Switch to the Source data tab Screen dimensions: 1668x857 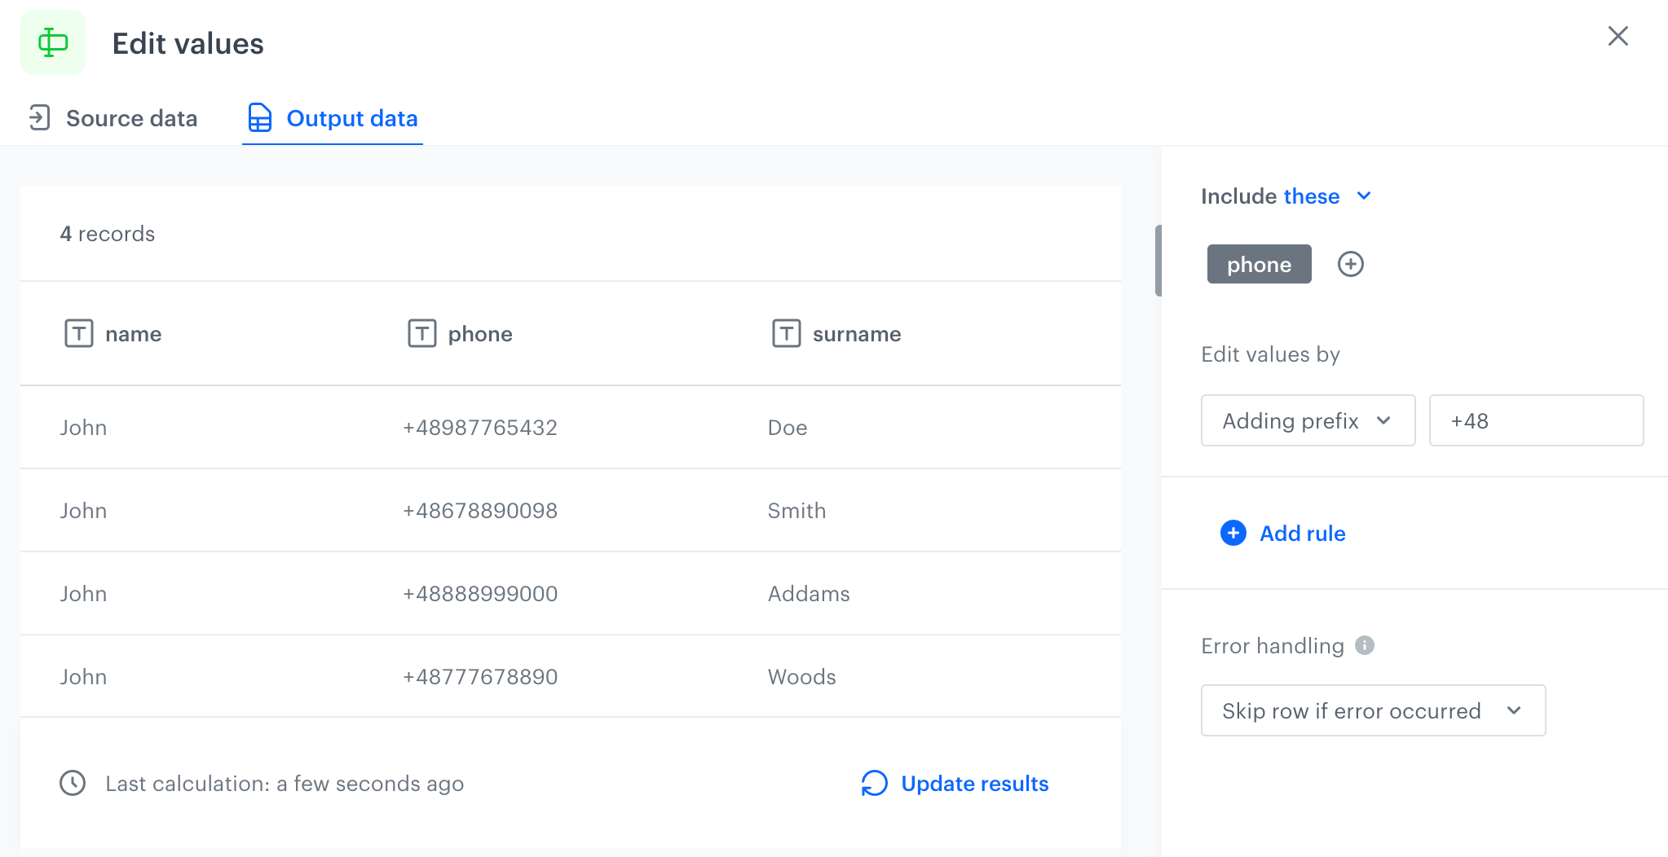(x=114, y=118)
